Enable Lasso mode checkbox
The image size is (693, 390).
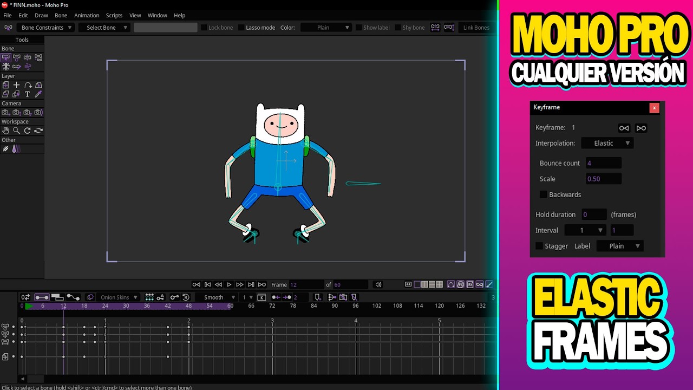point(241,28)
